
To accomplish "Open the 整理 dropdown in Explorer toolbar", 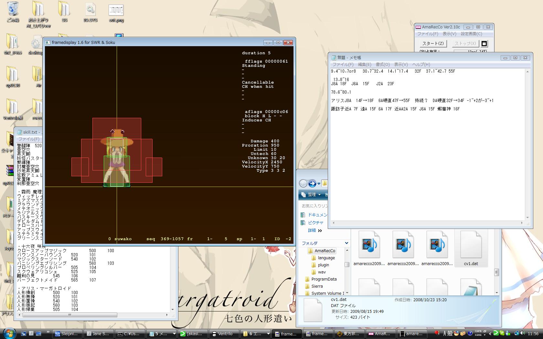I will pyautogui.click(x=314, y=195).
